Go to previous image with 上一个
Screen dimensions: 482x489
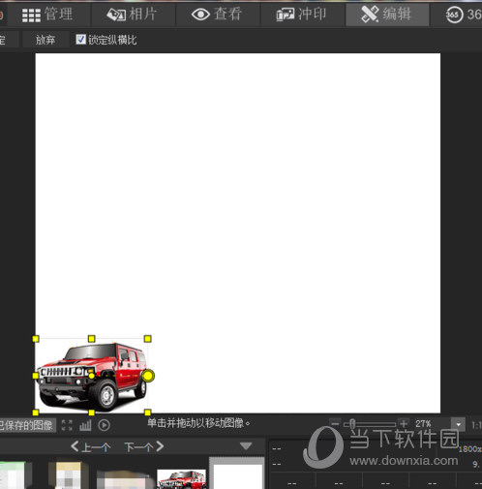coord(91,446)
